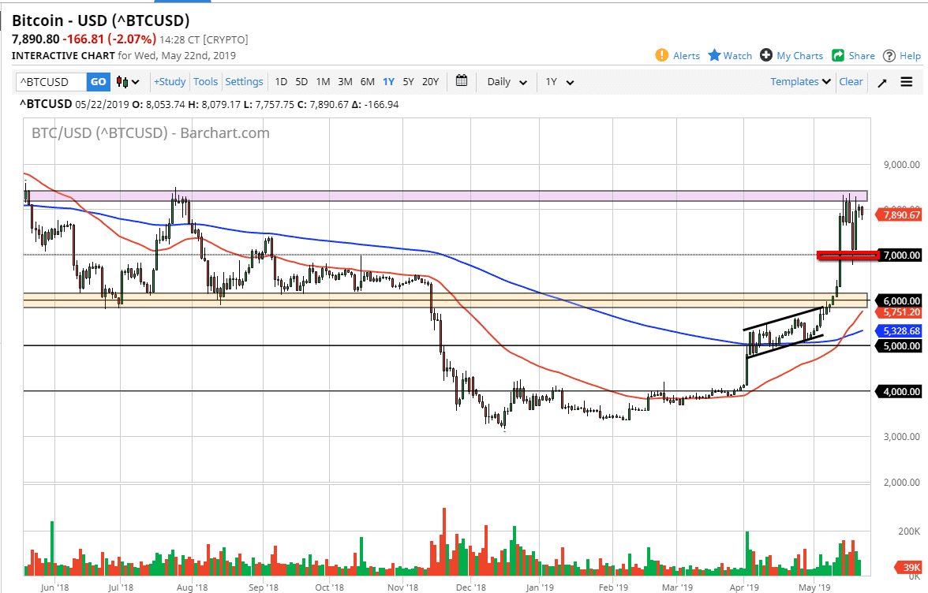Click the Clear link
Screen dimensions: 928x593
pyautogui.click(x=851, y=81)
